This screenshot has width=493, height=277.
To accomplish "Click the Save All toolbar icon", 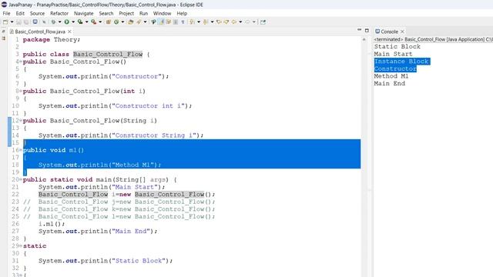I will tap(26, 22).
